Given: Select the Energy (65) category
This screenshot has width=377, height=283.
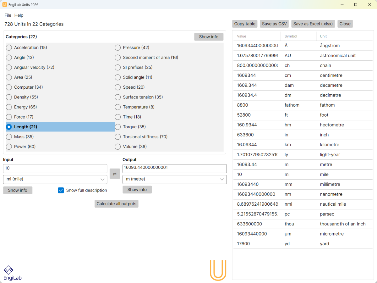Looking at the screenshot, I should coord(9,107).
